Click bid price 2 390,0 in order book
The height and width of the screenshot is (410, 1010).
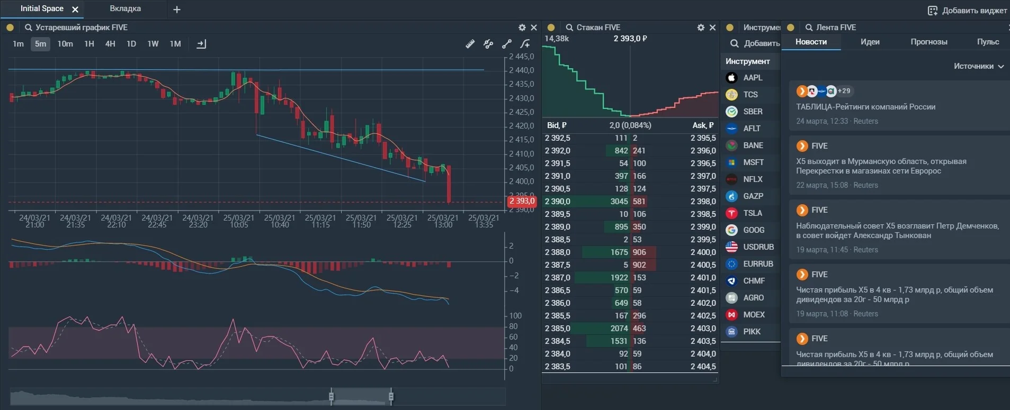tap(558, 202)
